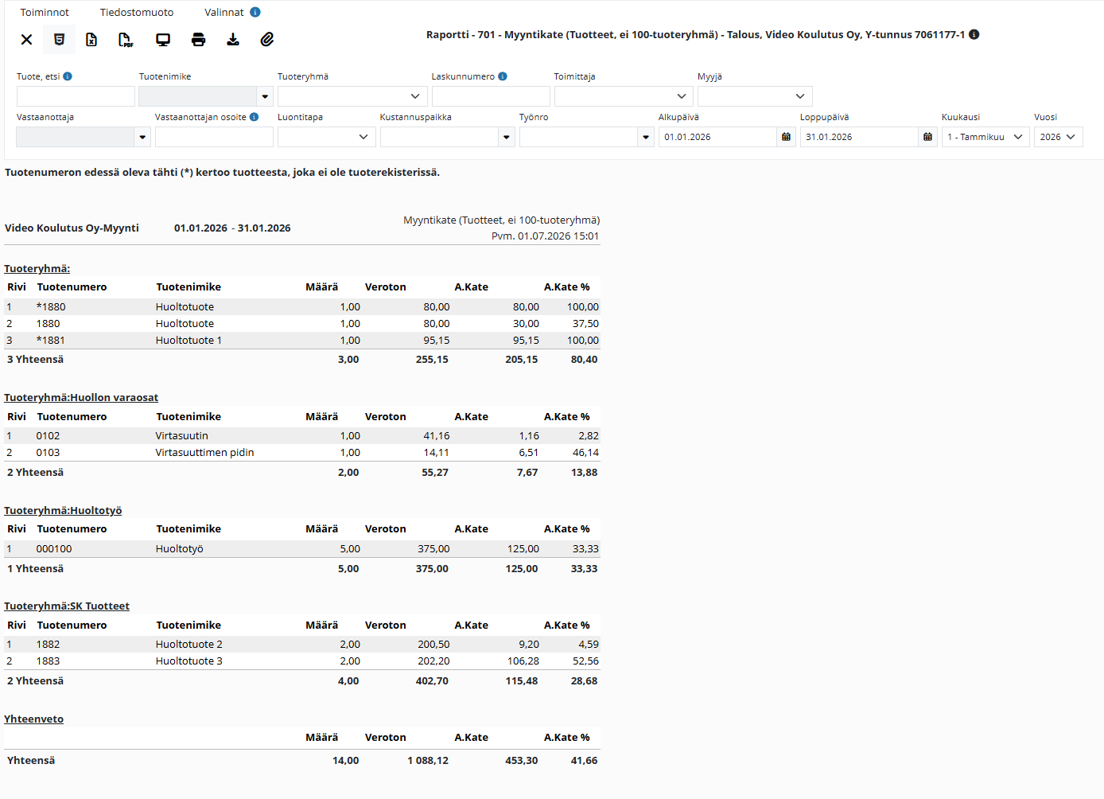Image resolution: width=1104 pixels, height=799 pixels.
Task: Expand the Myyjä dropdown
Action: coord(755,96)
